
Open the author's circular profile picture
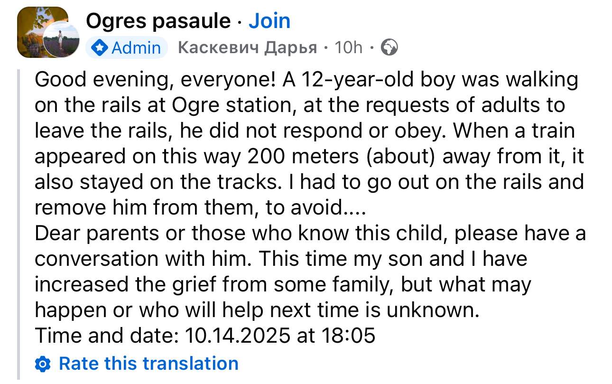pyautogui.click(x=59, y=40)
